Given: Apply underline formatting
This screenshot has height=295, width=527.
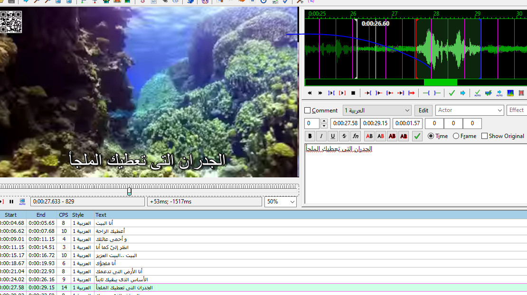Looking at the screenshot, I should point(333,136).
